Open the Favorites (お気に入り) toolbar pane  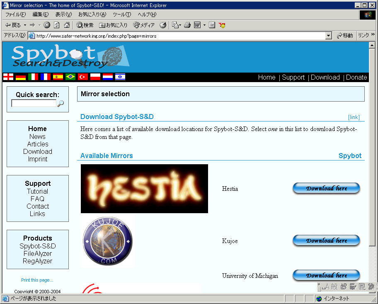[x=113, y=25]
